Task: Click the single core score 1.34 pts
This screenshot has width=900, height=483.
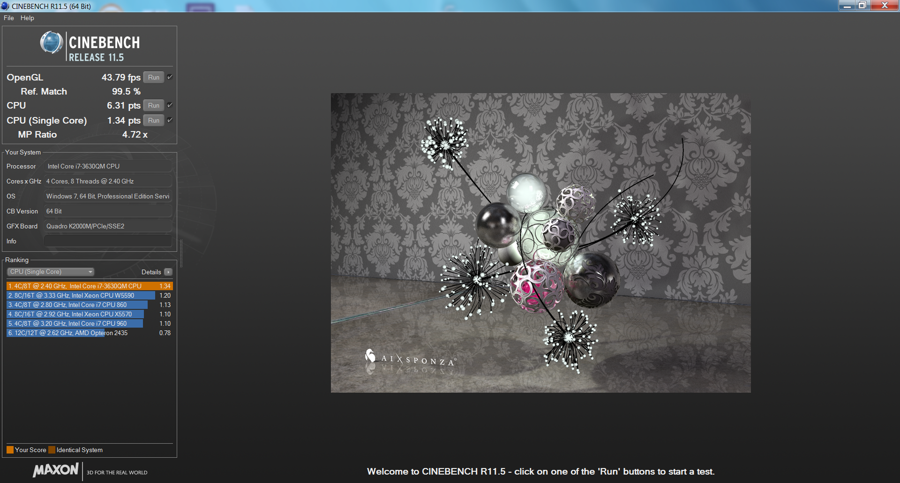Action: (124, 120)
